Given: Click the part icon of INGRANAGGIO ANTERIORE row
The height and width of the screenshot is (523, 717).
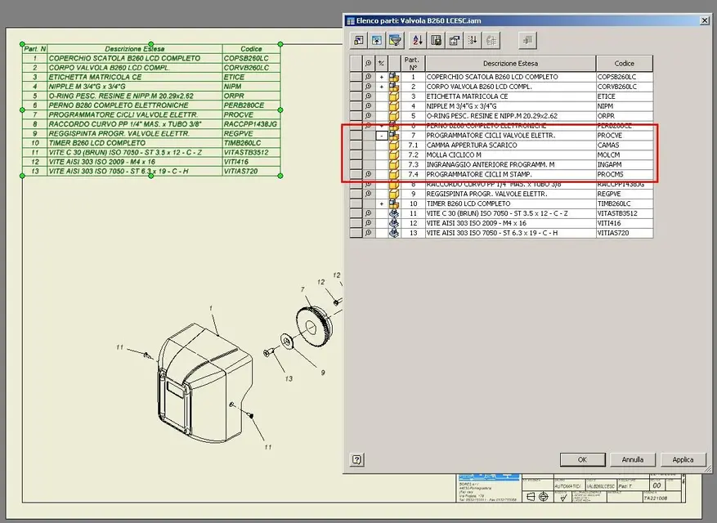Looking at the screenshot, I should [x=394, y=164].
